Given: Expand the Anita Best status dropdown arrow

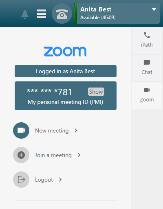Looking at the screenshot, I should (154, 9).
